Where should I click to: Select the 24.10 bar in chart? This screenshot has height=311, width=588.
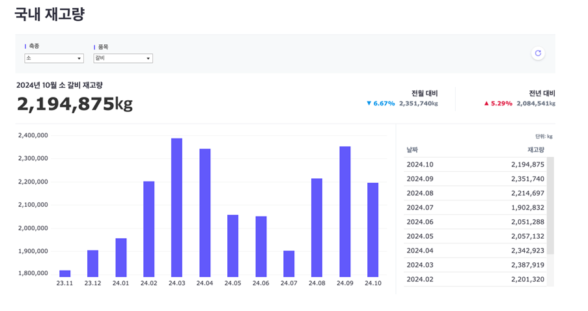[372, 230]
